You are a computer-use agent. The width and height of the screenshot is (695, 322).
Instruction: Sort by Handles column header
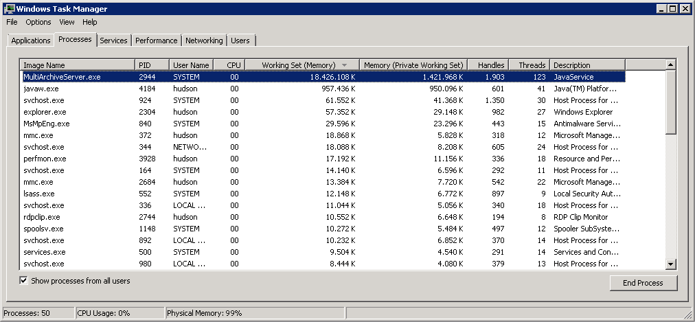click(x=488, y=65)
